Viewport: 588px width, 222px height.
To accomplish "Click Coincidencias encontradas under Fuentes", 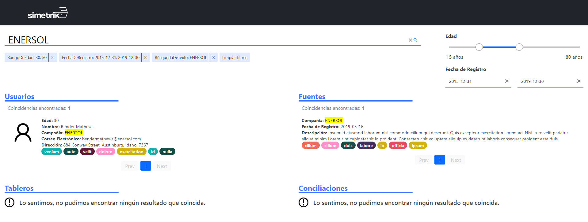I will 333,108.
